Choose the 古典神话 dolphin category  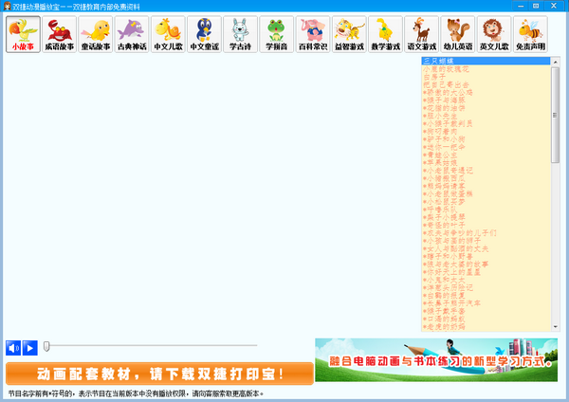pyautogui.click(x=132, y=34)
